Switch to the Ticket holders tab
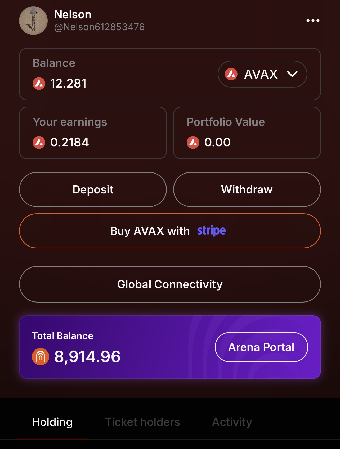 [x=142, y=422]
